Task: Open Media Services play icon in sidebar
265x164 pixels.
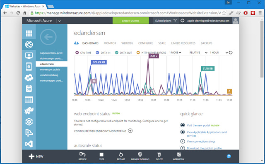Action: pyautogui.click(x=29, y=122)
